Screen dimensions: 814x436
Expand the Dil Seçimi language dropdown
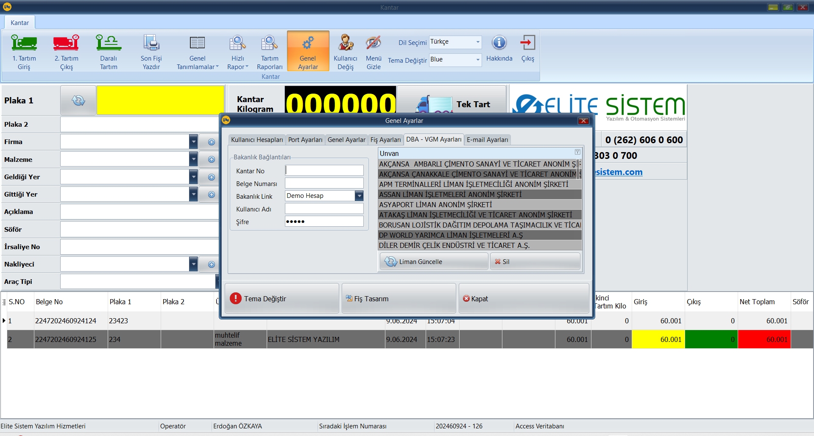[478, 42]
